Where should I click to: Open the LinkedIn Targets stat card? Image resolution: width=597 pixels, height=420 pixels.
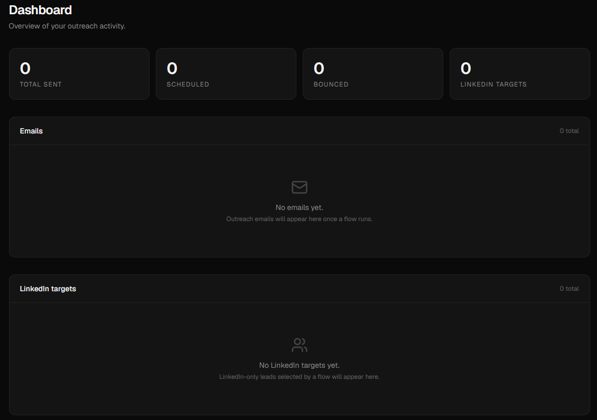[520, 74]
